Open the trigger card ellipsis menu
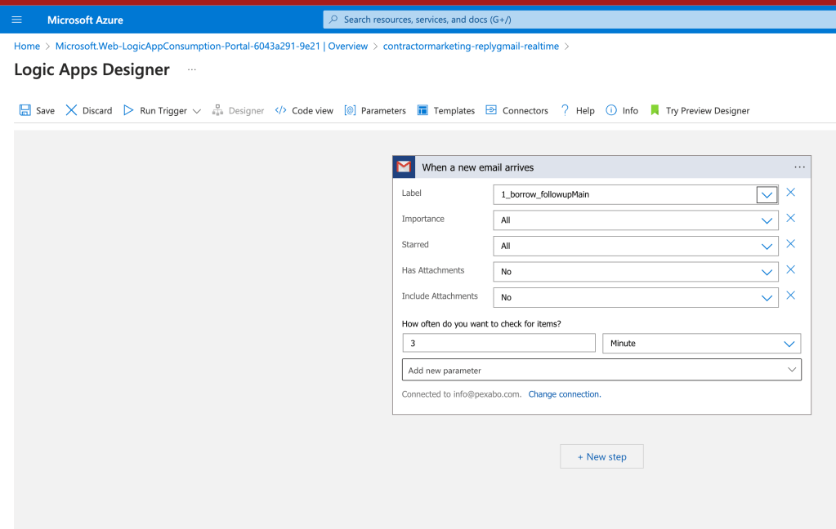The height and width of the screenshot is (529, 836). pyautogui.click(x=799, y=167)
